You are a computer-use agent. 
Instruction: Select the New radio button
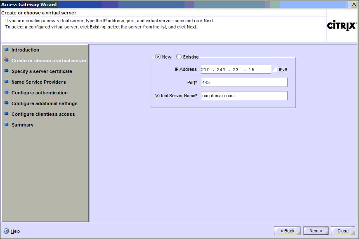158,57
